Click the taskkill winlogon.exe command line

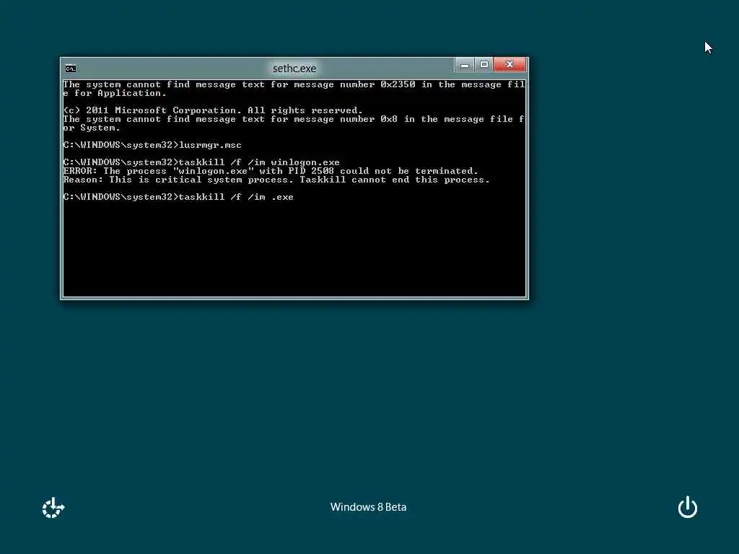pyautogui.click(x=201, y=162)
